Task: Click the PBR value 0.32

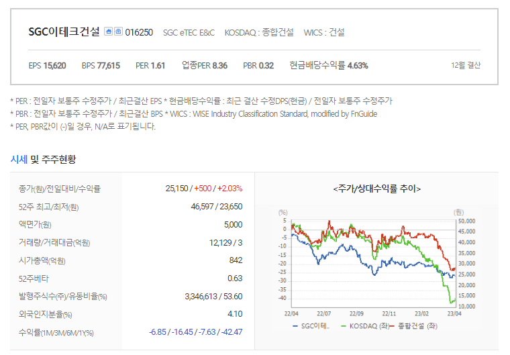Action: 266,66
